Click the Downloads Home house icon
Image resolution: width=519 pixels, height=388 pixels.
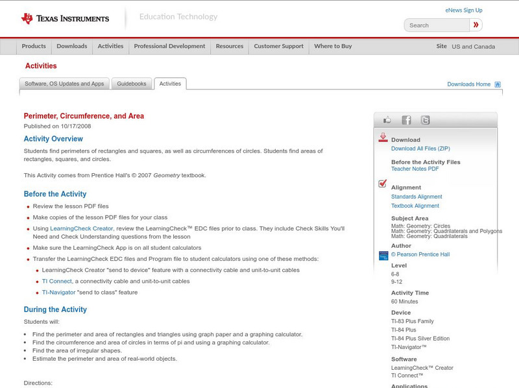[x=498, y=84]
